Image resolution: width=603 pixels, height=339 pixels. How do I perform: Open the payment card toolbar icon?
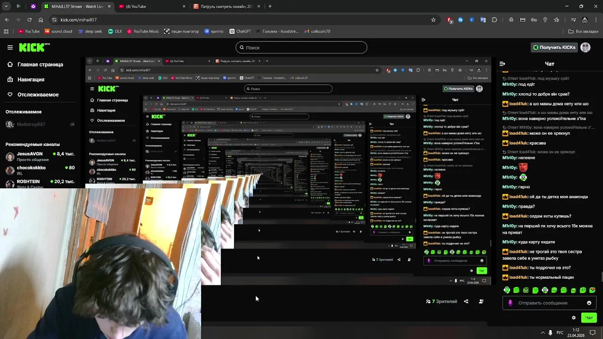[522, 20]
